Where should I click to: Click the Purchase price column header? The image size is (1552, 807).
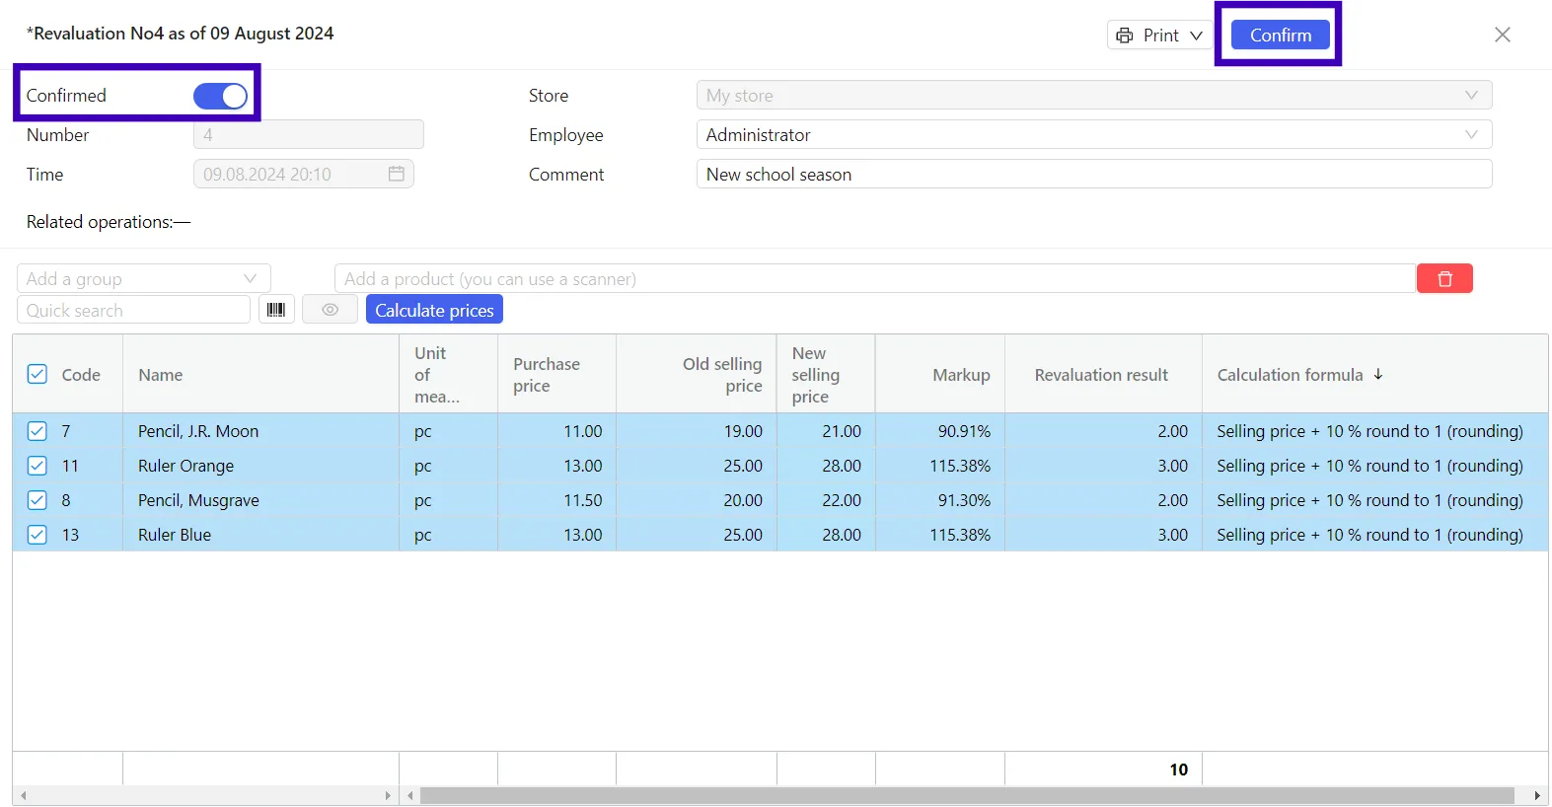pos(556,375)
